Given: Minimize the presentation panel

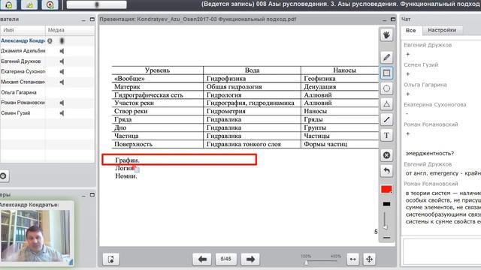Looking at the screenshot, I should coord(385,19).
